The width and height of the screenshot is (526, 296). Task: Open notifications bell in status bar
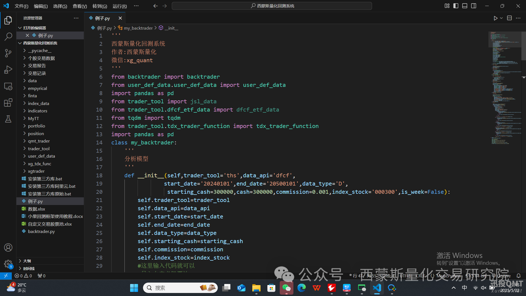click(518, 276)
